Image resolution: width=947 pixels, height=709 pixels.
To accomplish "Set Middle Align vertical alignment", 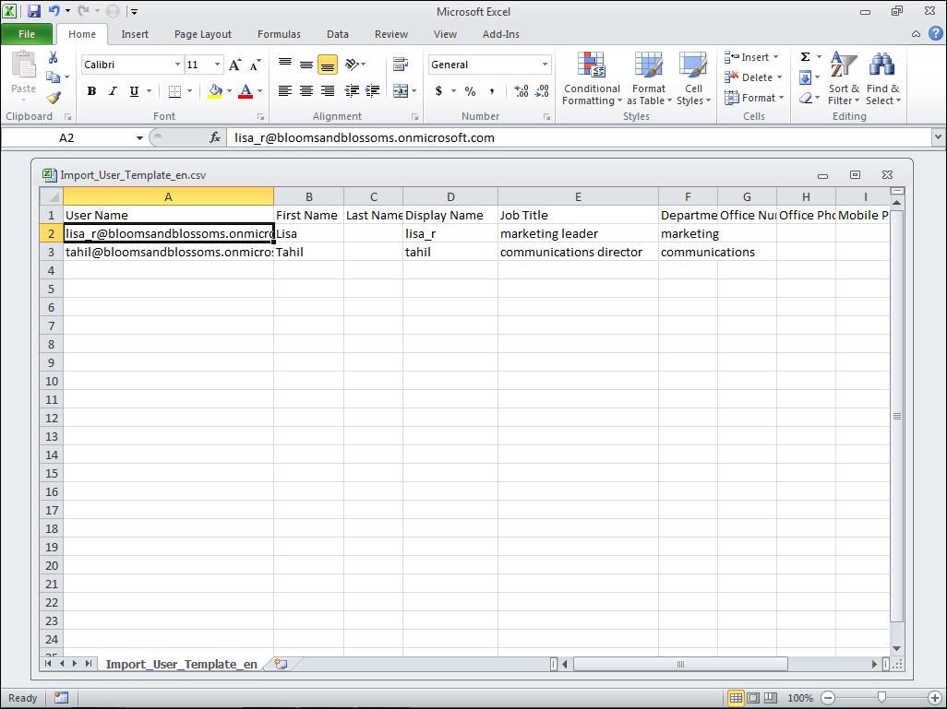I will pos(306,64).
